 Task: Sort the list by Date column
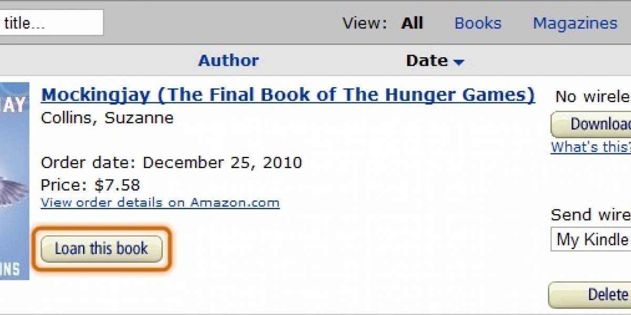pos(426,61)
